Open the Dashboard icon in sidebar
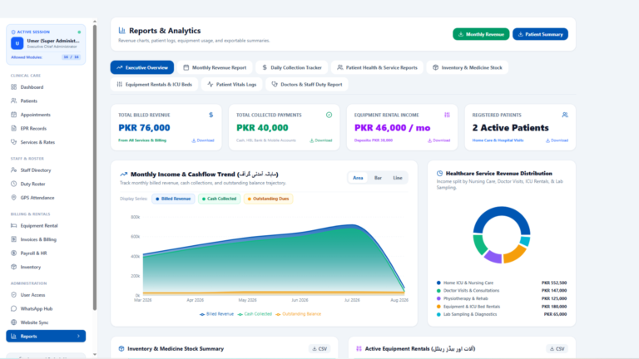Screen dimensions: 639x359 (x=14, y=87)
